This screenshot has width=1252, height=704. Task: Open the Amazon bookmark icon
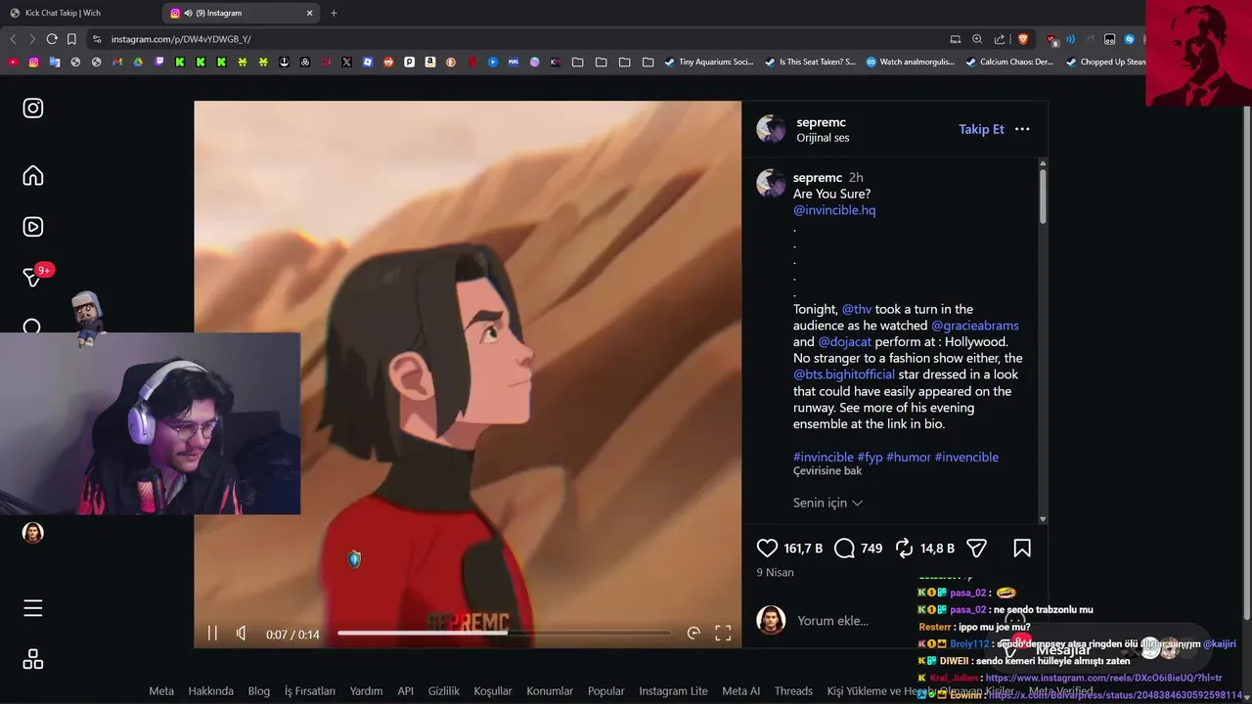pos(430,62)
